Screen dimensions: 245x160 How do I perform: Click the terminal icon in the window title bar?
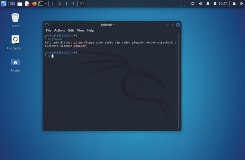47,24
